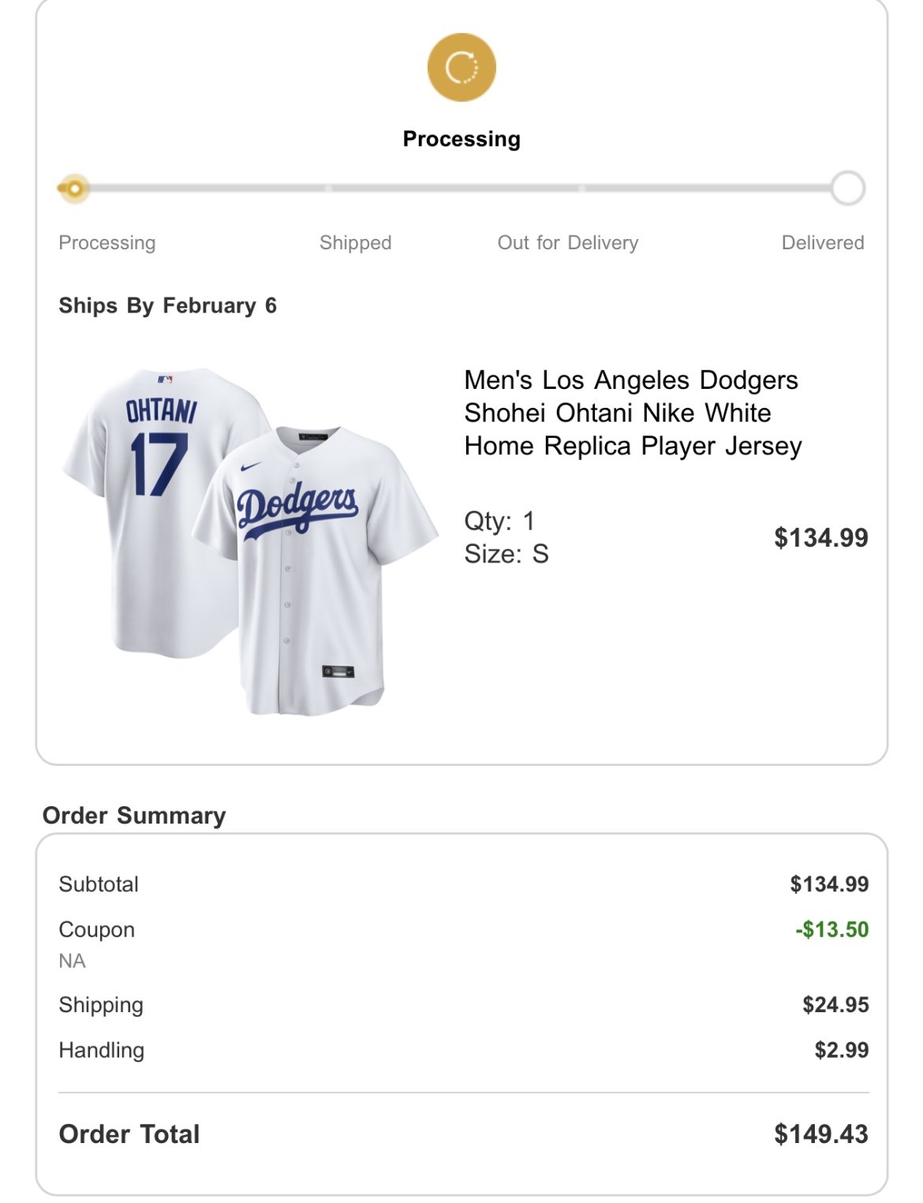The image size is (923, 1203).
Task: Click the Order Summary heading
Action: click(x=134, y=815)
